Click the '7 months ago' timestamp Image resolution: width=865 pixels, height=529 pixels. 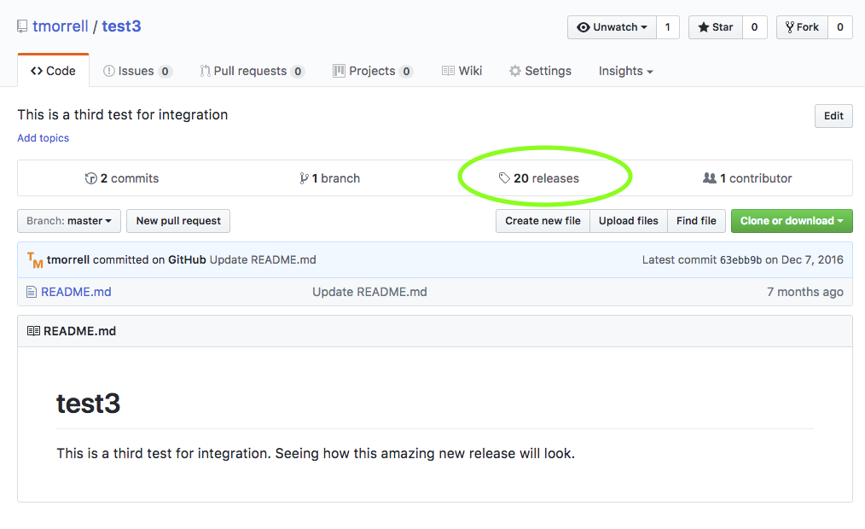(805, 292)
